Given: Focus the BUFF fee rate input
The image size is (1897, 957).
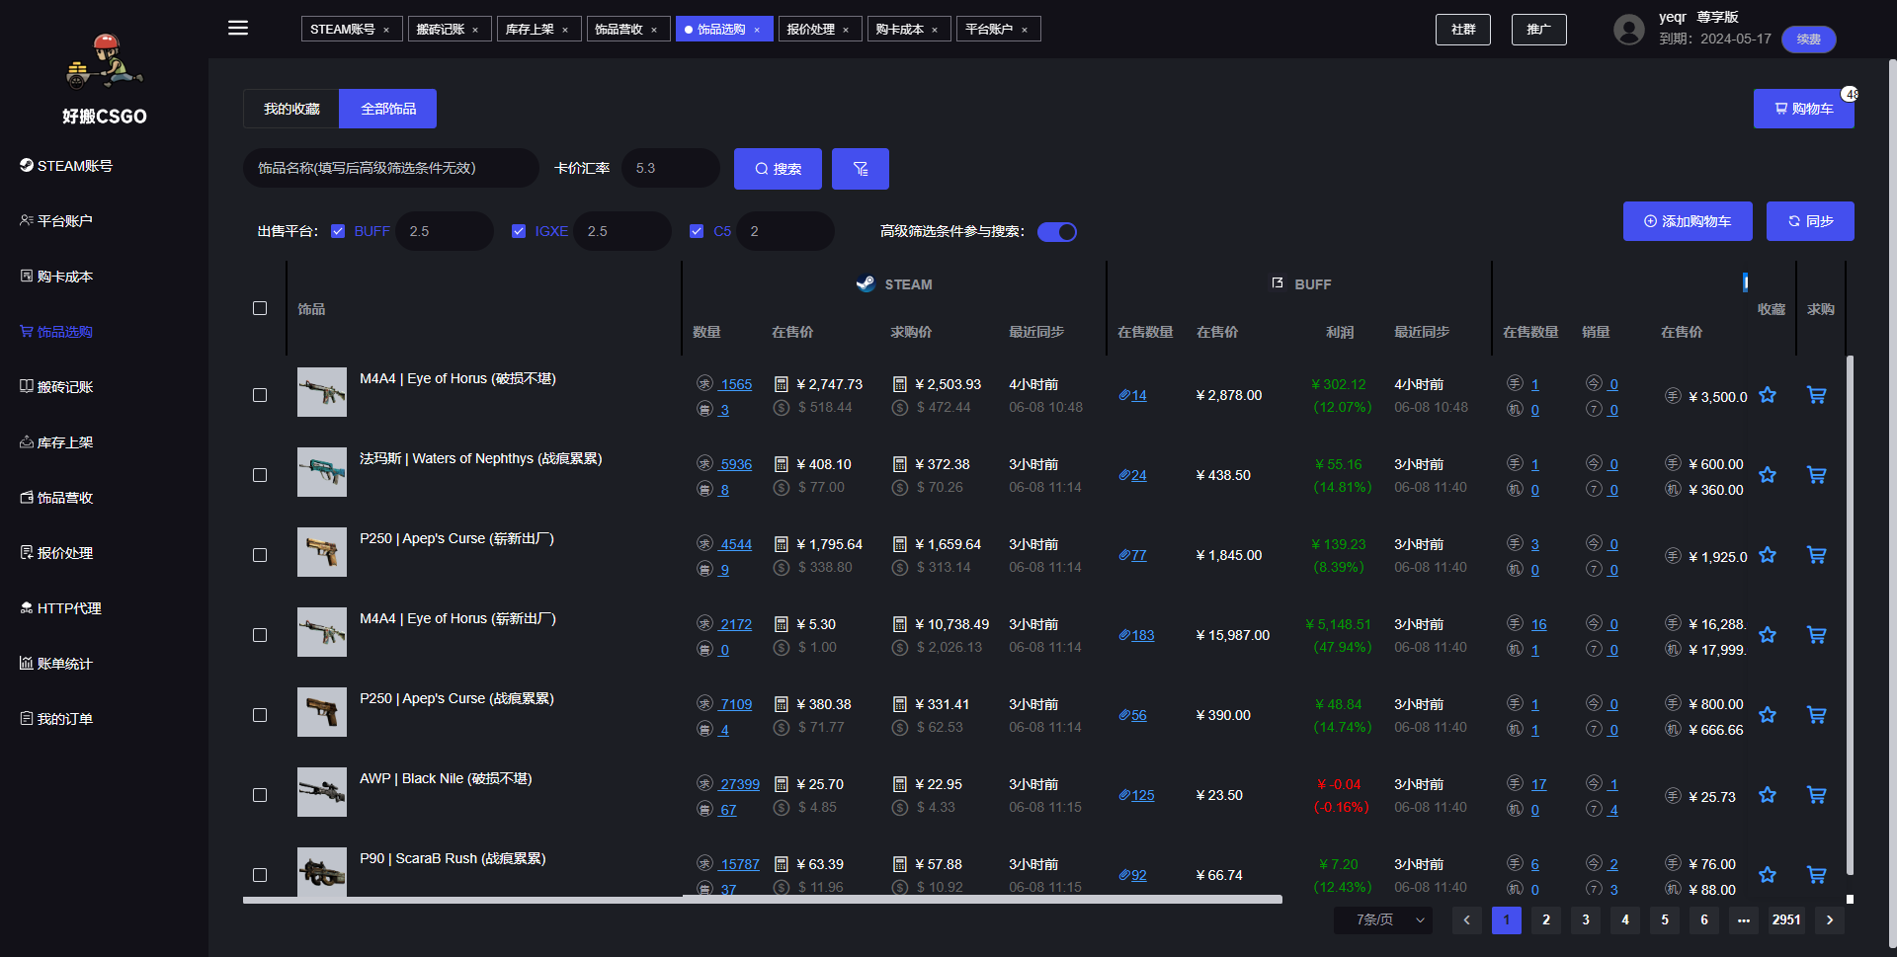Looking at the screenshot, I should [x=445, y=231].
